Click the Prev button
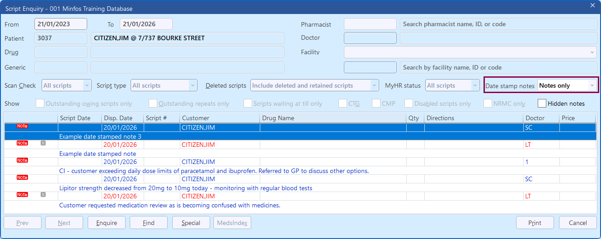601x239 pixels. point(23,223)
